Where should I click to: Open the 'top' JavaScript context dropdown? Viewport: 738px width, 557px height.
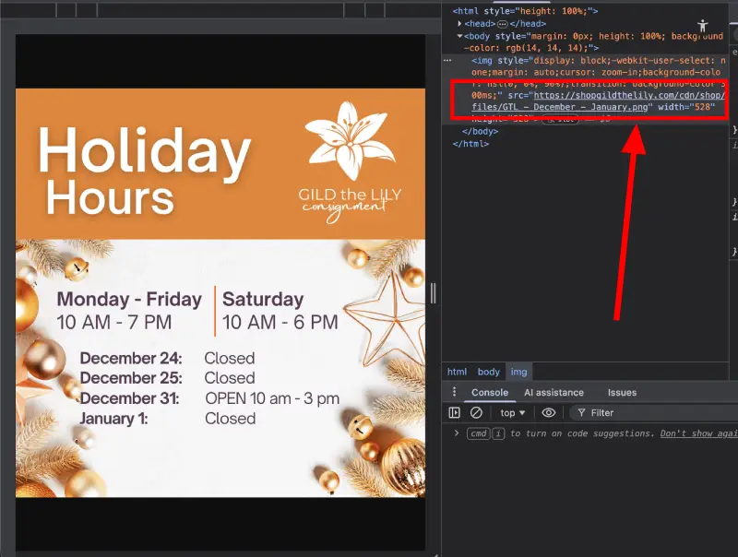point(512,413)
